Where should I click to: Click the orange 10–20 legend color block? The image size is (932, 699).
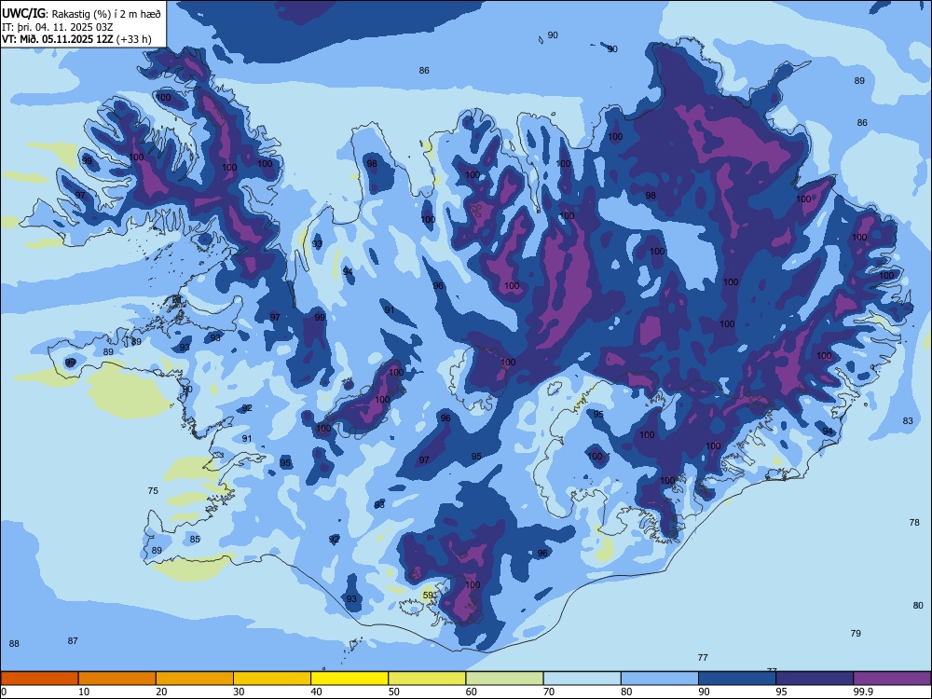[x=117, y=678]
